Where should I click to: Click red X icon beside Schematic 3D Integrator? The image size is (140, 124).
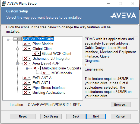[25, 59]
